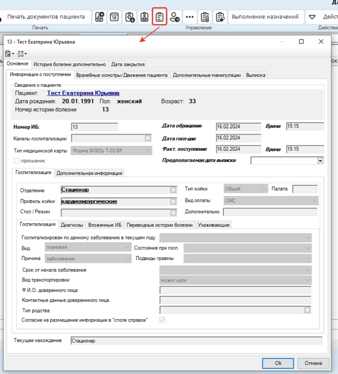The image size is (338, 374).
Task: Switch to the Дата закрытия tab
Action: click(x=128, y=64)
